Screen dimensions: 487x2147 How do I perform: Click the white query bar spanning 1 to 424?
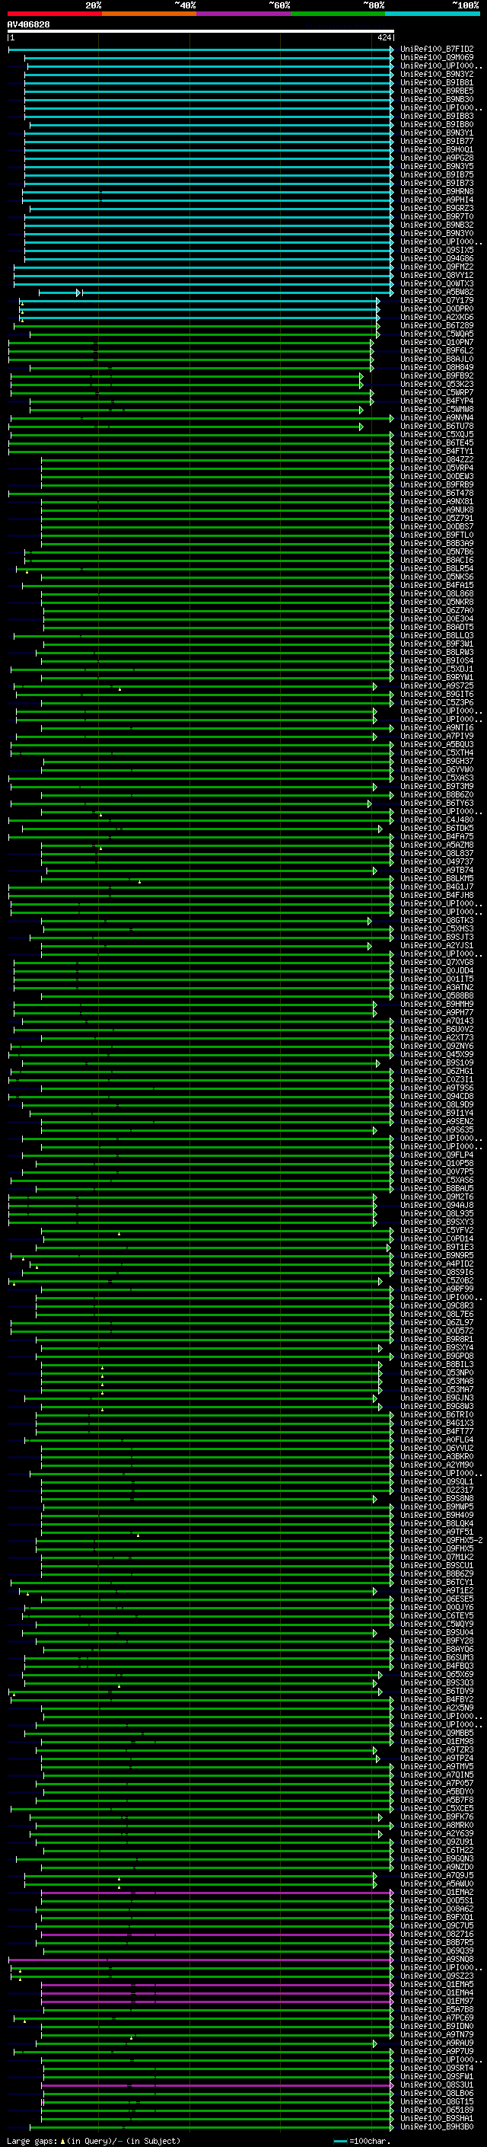pos(201,30)
